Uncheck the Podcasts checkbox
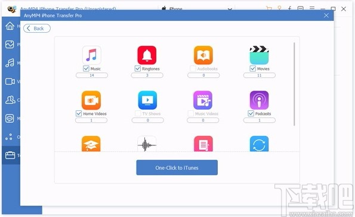The width and height of the screenshot is (355, 217). click(x=251, y=113)
